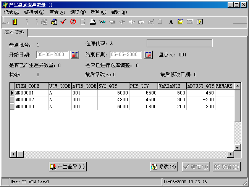Click the bold letter A font icon
This screenshot has height=187, width=249.
(x=171, y=22)
